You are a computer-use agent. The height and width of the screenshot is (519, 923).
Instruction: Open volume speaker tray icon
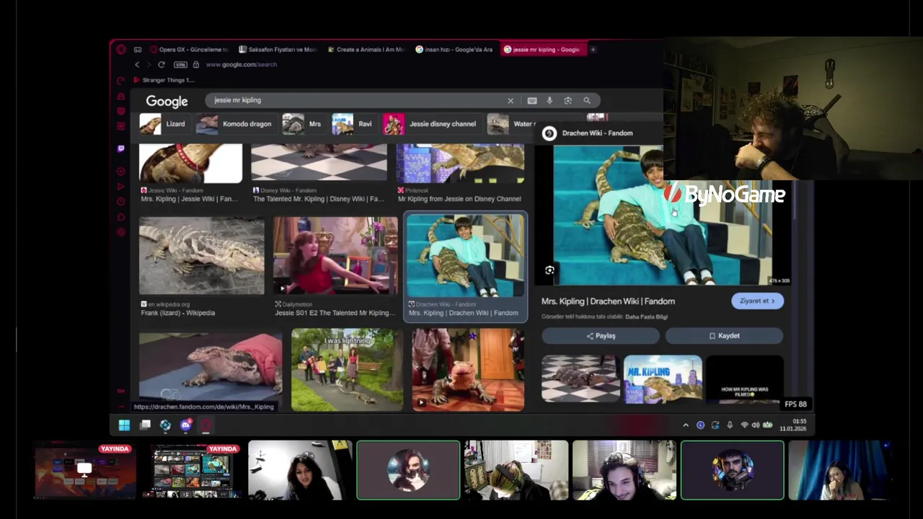(x=756, y=425)
